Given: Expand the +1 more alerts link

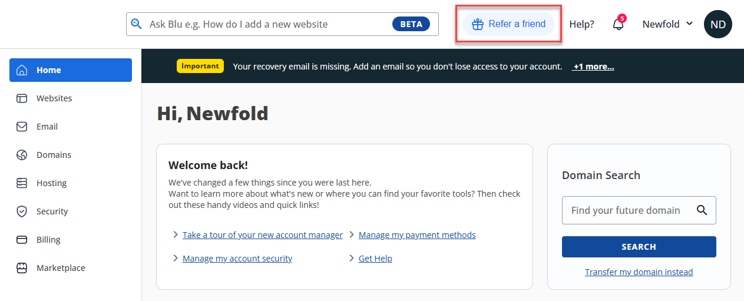Looking at the screenshot, I should pos(593,67).
